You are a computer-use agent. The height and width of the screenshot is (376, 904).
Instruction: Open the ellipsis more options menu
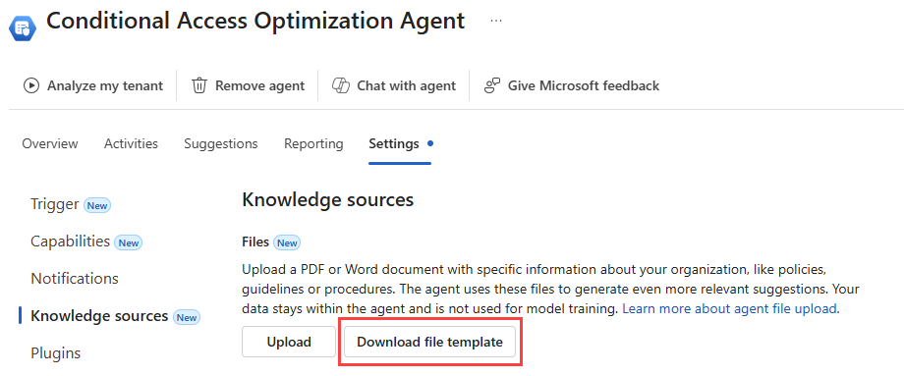pyautogui.click(x=496, y=21)
